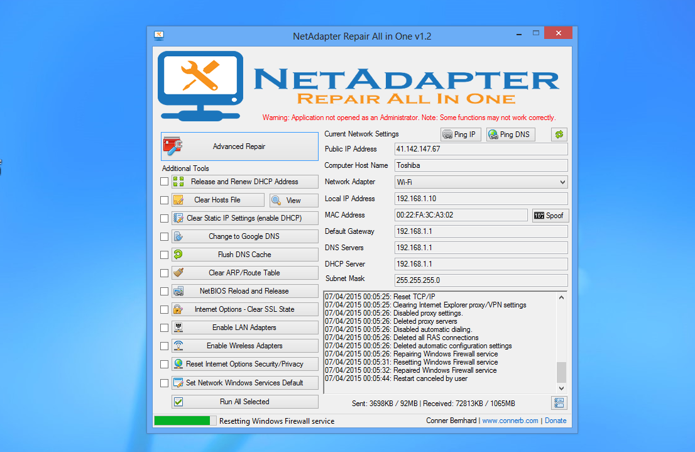This screenshot has width=695, height=452.
Task: Click the Set Network Windows Services icon
Action: point(178,382)
